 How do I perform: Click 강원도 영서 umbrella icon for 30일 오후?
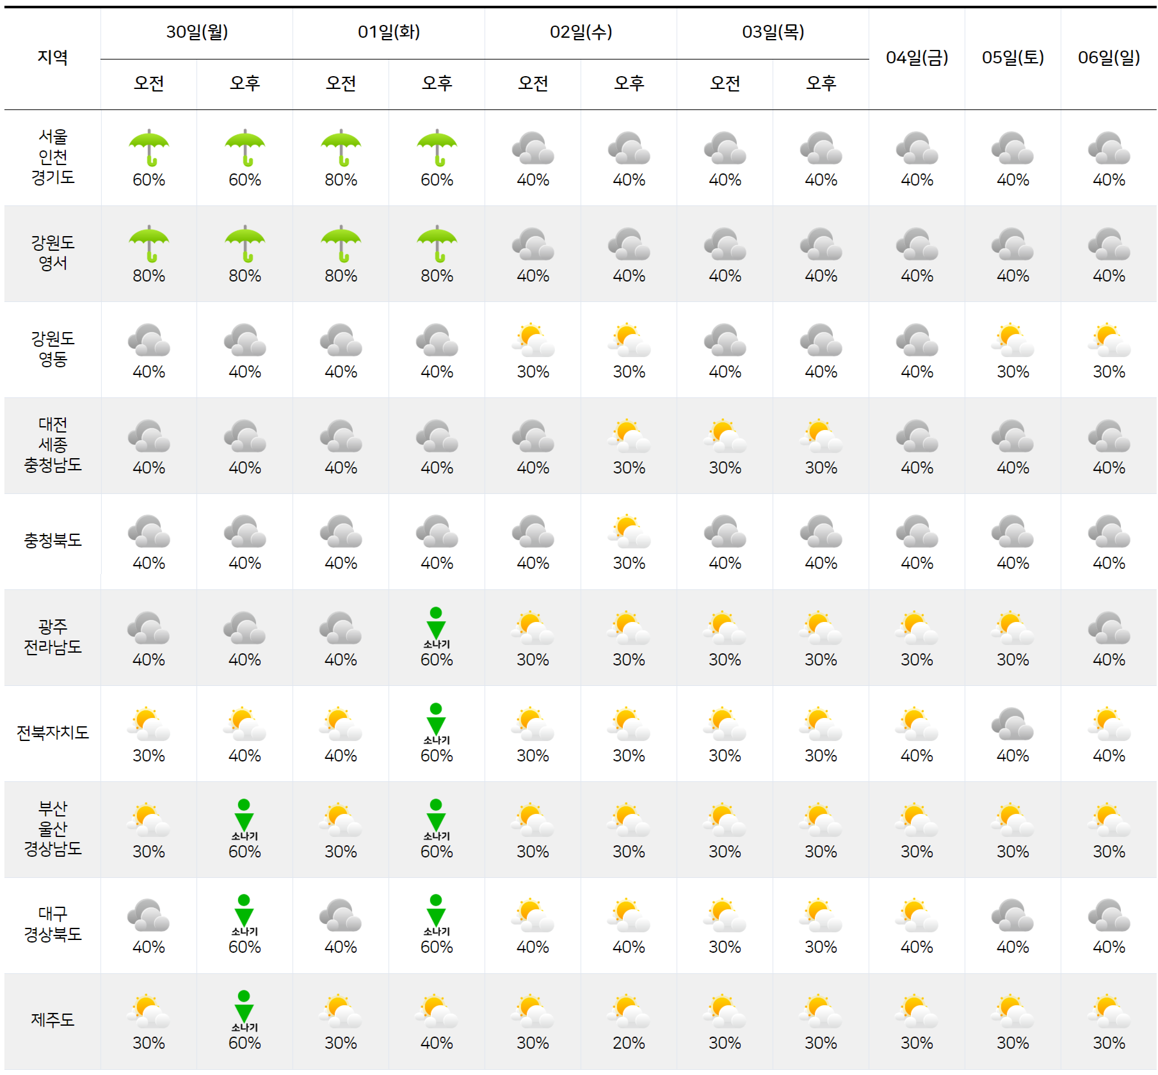245,244
